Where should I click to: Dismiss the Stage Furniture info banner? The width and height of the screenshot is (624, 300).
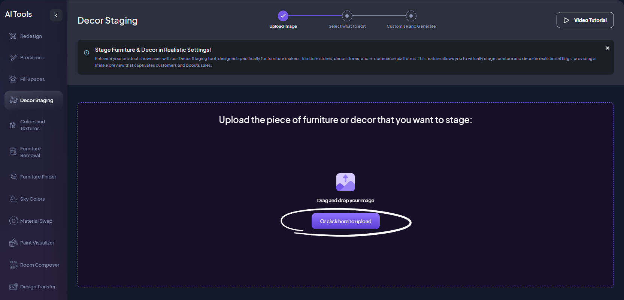click(607, 48)
